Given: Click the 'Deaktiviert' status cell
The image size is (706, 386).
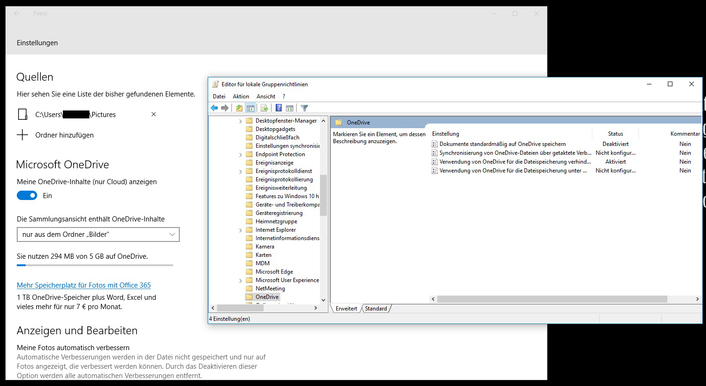Looking at the screenshot, I should [615, 144].
